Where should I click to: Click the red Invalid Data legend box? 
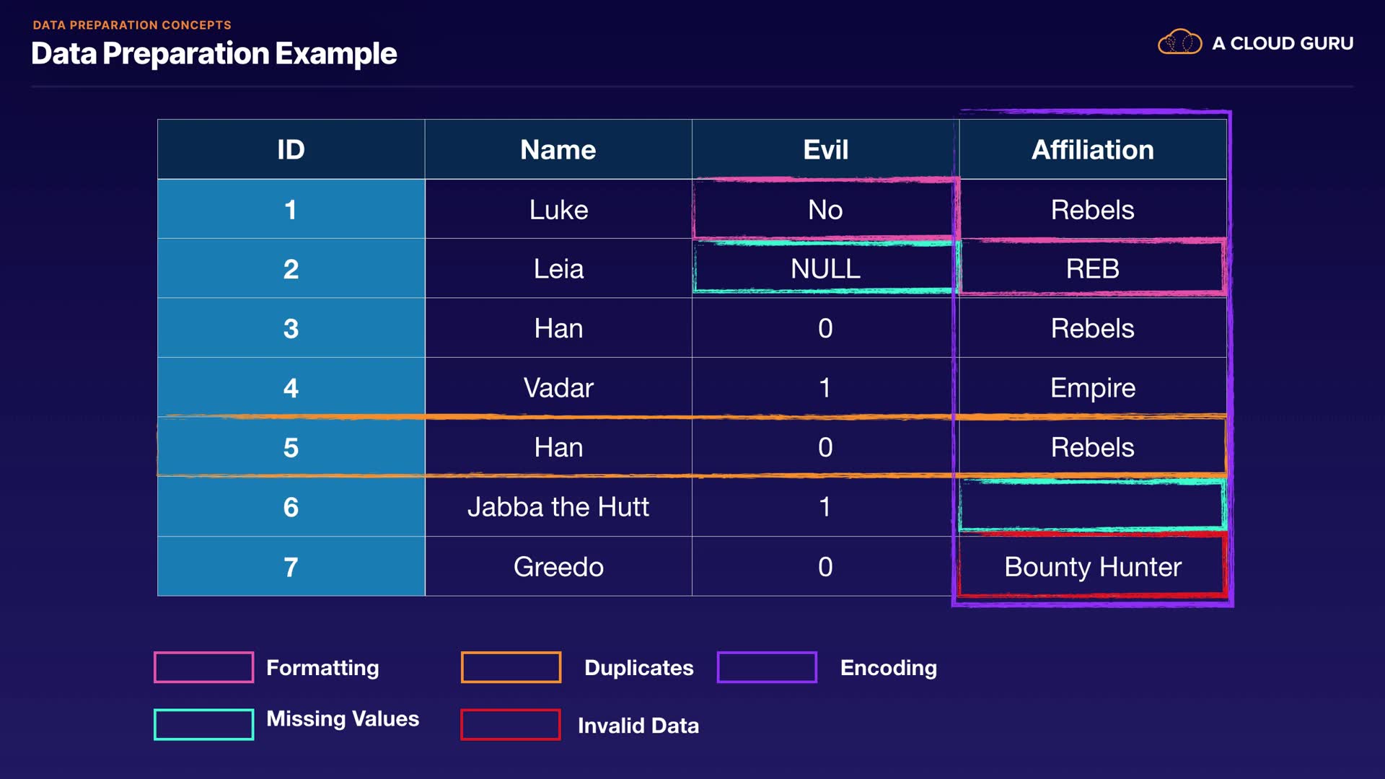pos(511,725)
